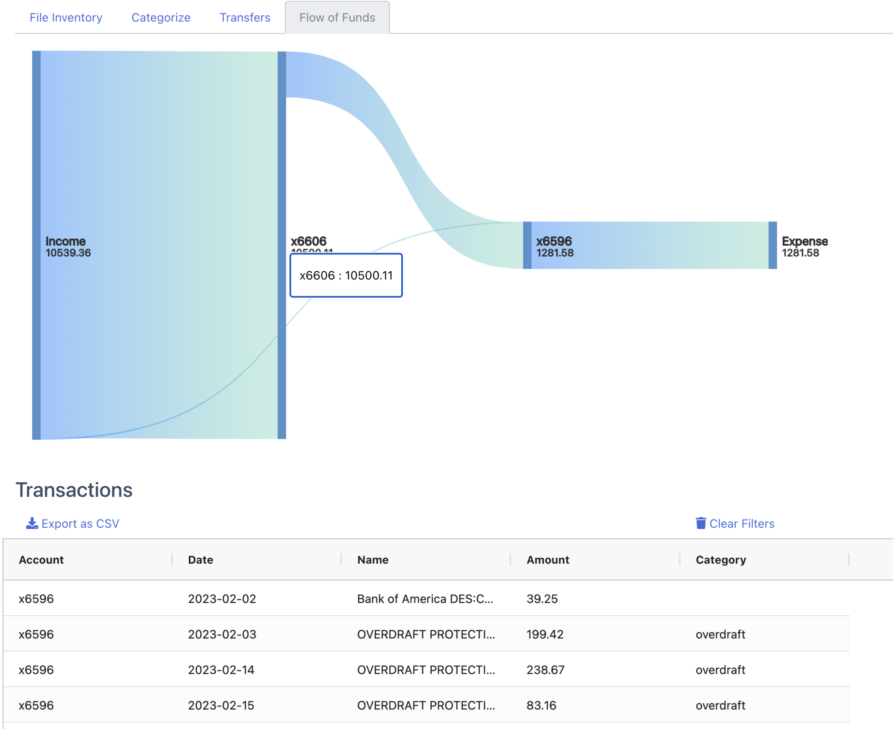Sort by the Account column header
Image resolution: width=893 pixels, height=729 pixels.
tap(41, 559)
